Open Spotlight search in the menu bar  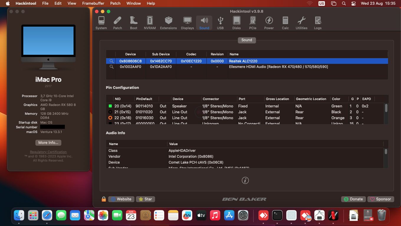[344, 4]
